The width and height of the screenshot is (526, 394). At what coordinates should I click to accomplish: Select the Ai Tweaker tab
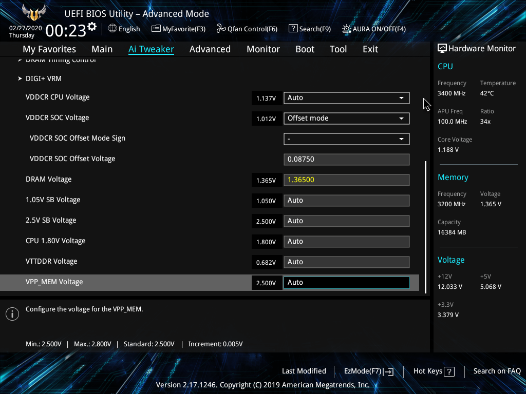click(x=152, y=49)
